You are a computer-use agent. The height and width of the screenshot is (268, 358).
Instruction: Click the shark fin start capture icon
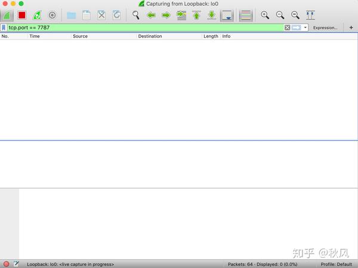7,16
